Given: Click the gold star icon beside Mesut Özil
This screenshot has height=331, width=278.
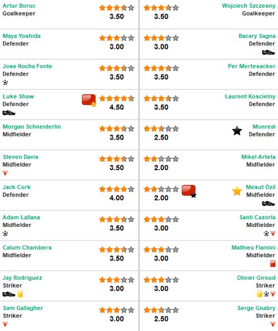Looking at the screenshot, I should [x=237, y=191].
